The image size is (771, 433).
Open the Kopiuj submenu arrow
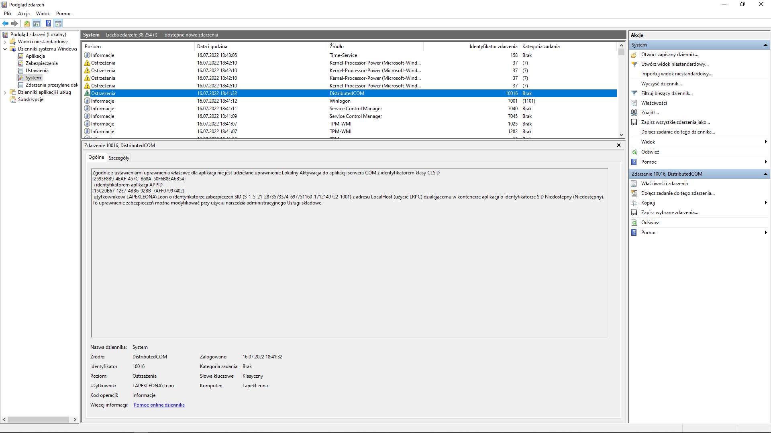pos(766,203)
